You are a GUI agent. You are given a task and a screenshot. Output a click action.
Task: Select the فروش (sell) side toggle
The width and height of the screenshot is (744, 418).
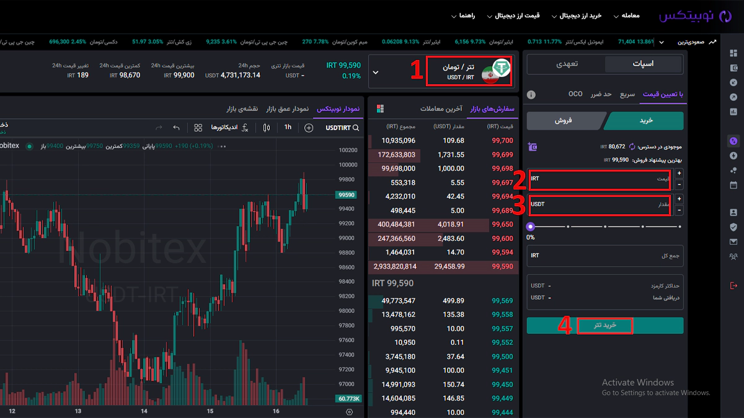point(565,121)
